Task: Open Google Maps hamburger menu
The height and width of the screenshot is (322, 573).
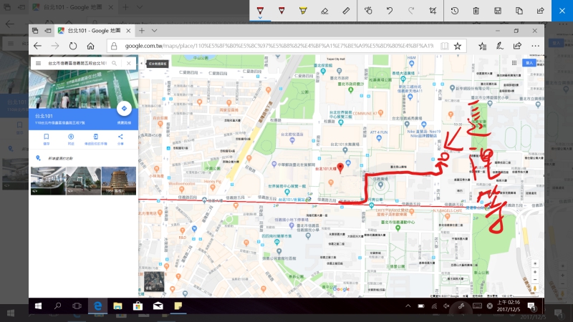Action: (38, 63)
